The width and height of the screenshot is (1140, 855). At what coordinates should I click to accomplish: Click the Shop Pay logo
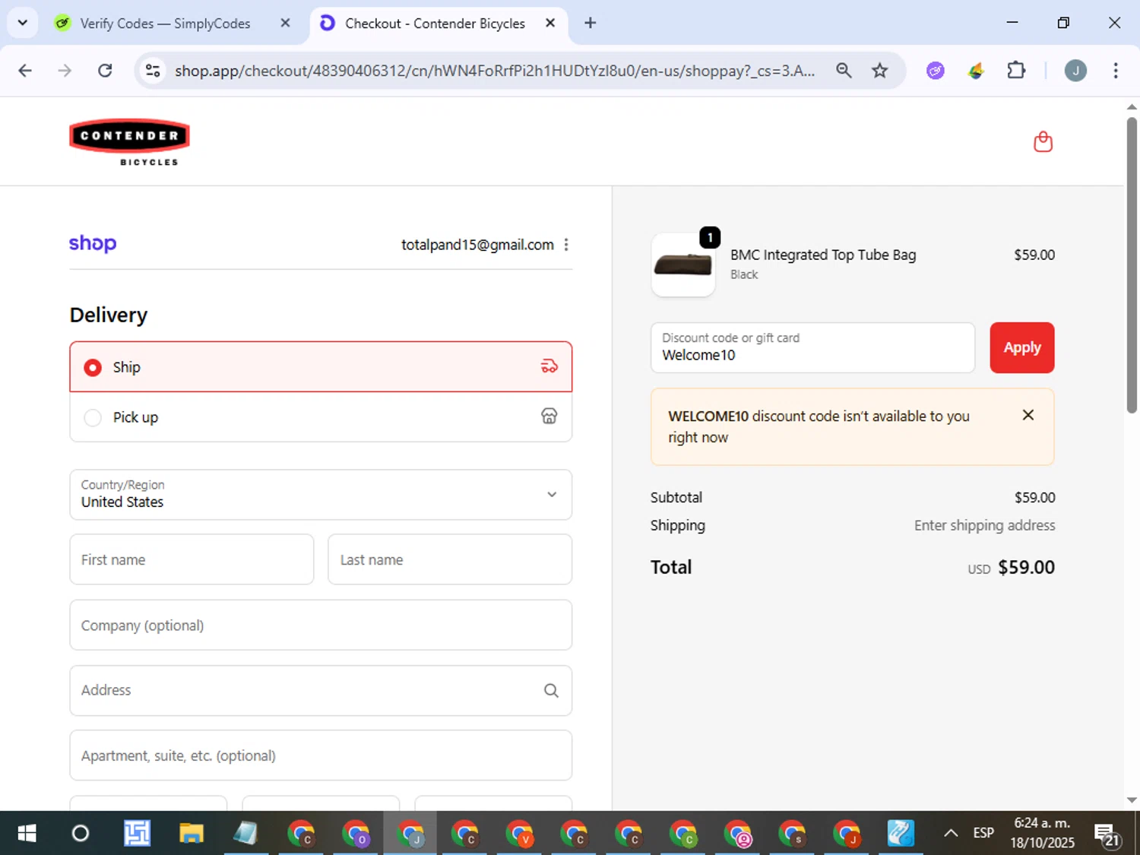93,243
